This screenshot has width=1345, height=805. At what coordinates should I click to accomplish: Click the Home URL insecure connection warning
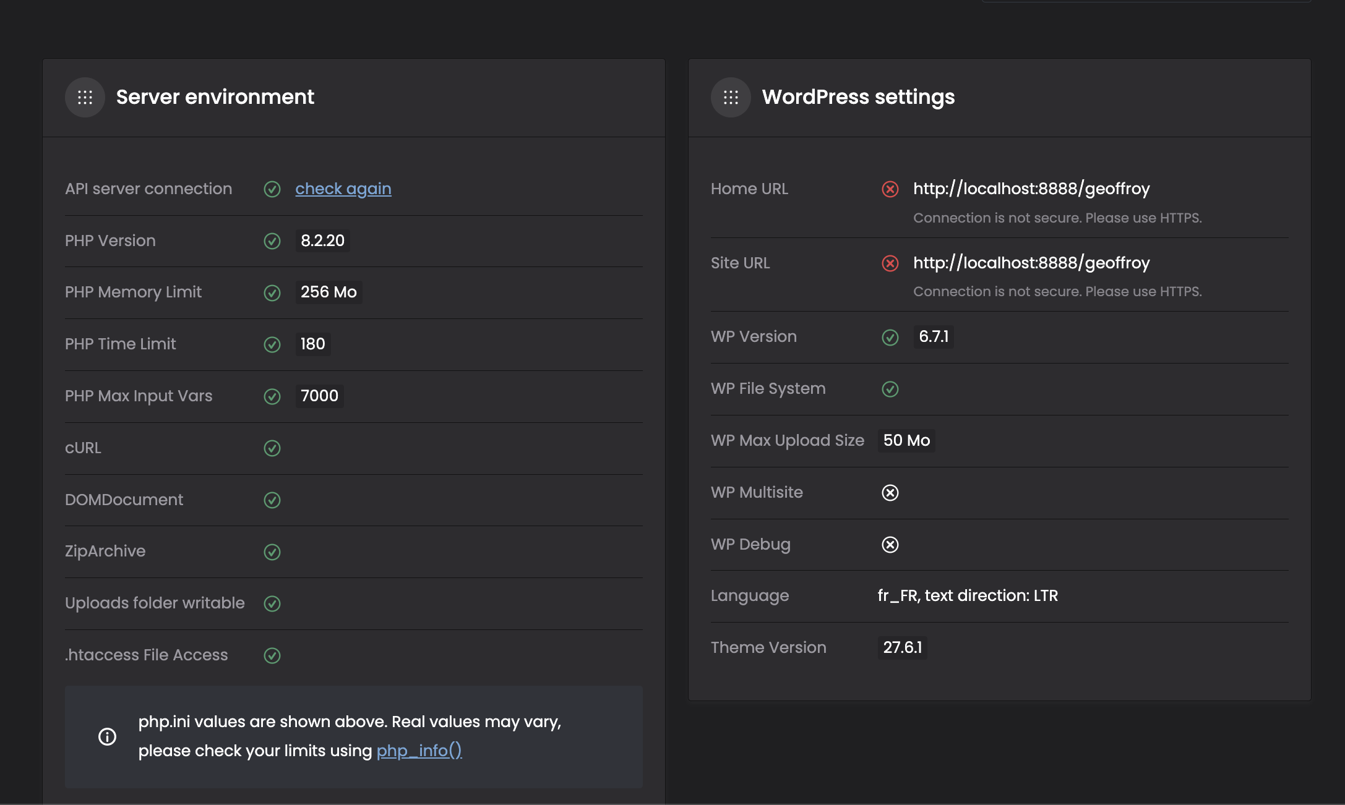coord(1057,218)
